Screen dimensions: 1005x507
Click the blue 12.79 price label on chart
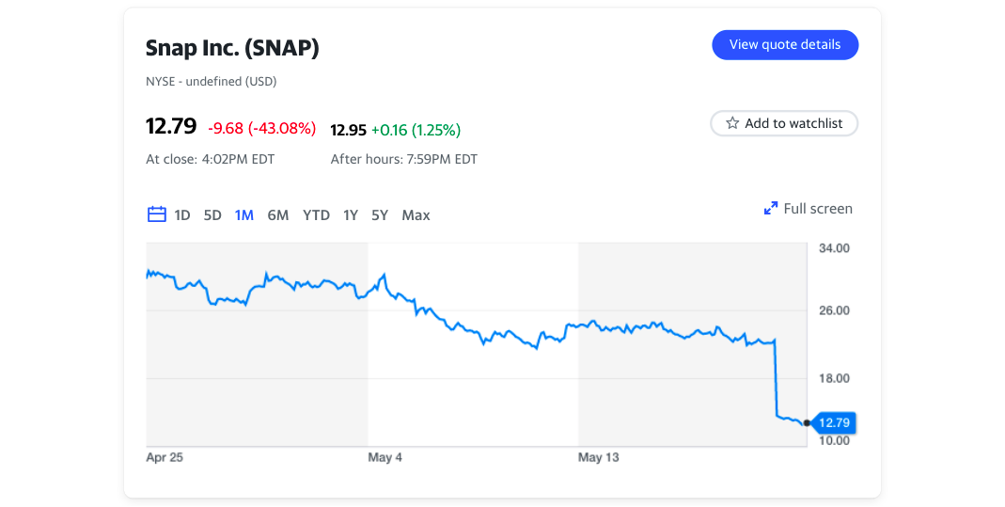point(832,423)
